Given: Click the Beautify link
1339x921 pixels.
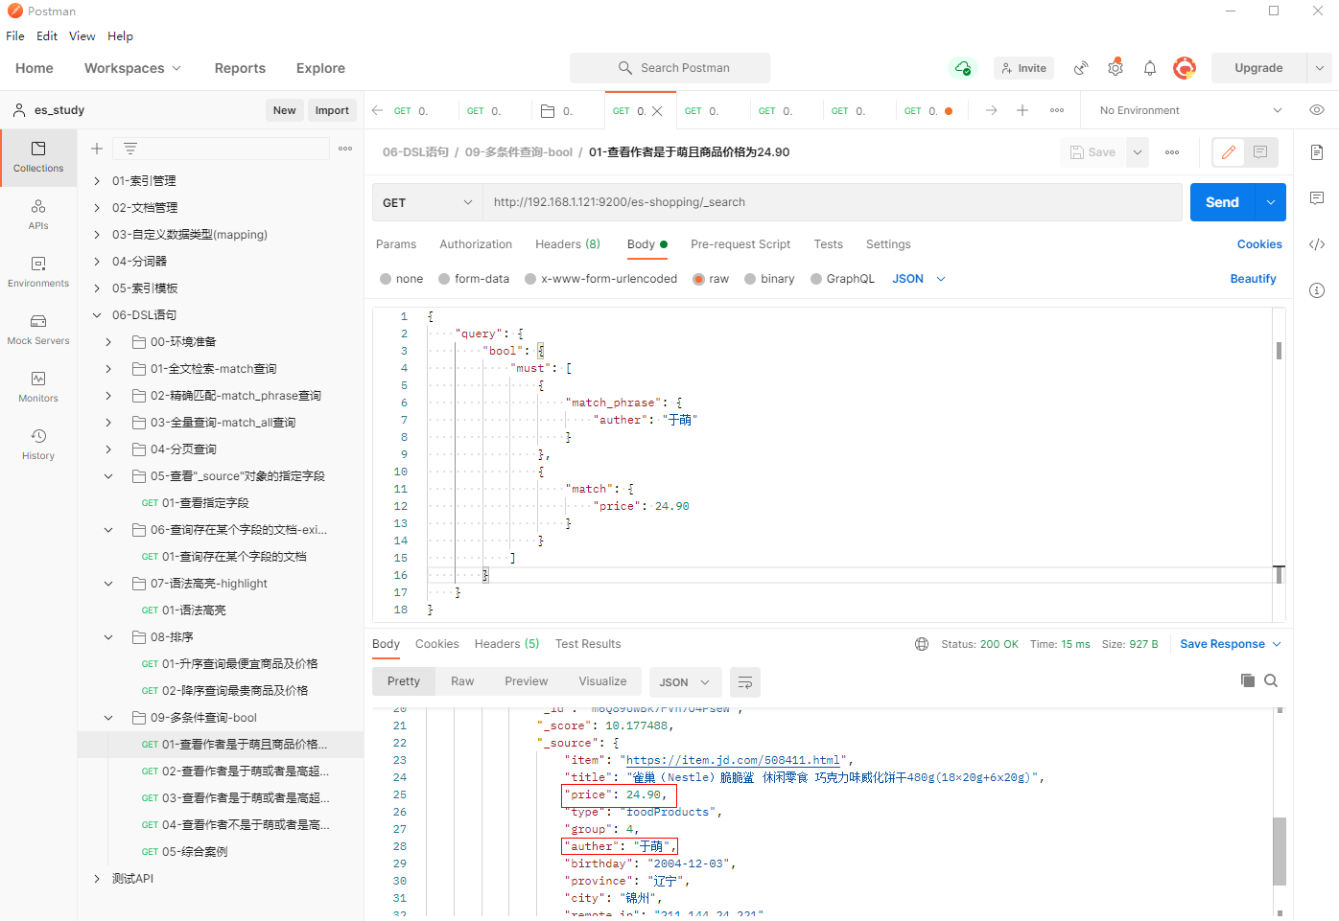Looking at the screenshot, I should coord(1253,279).
